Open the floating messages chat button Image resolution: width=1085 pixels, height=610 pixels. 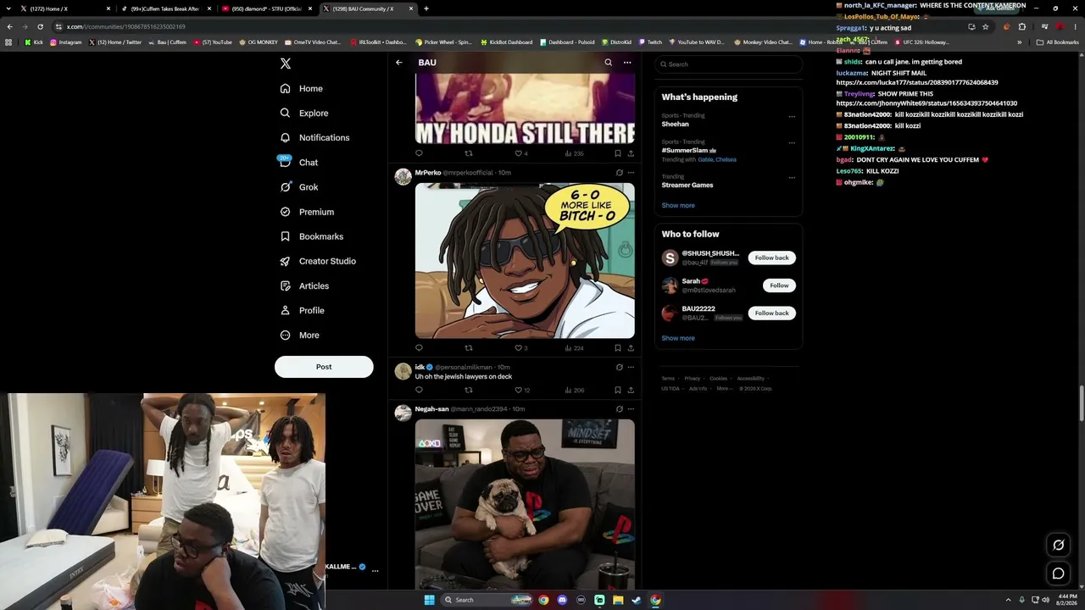point(1058,574)
